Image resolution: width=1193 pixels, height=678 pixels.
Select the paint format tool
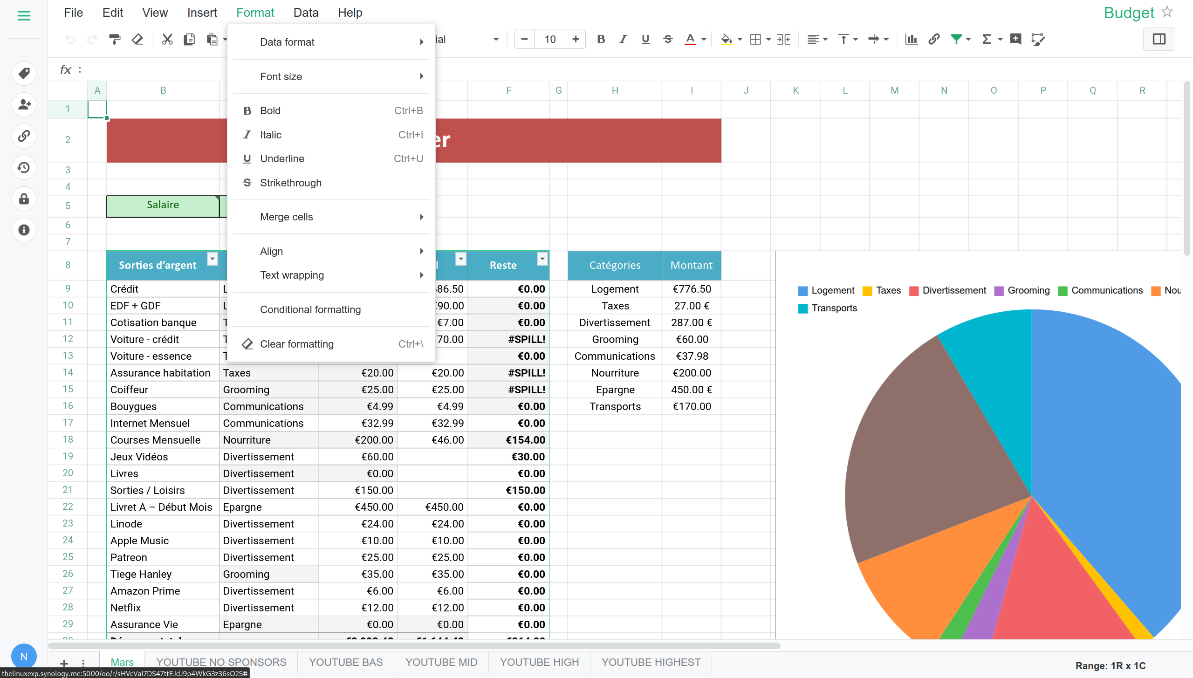click(x=115, y=40)
